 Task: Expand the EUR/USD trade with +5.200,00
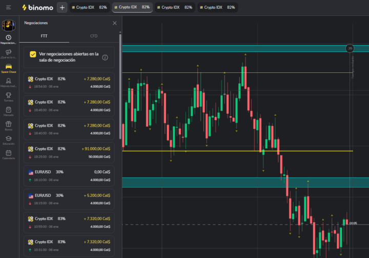pos(69,199)
